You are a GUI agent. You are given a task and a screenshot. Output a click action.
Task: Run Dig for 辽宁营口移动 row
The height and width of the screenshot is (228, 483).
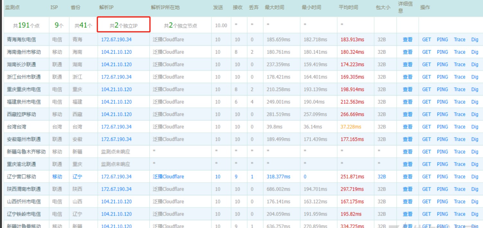(x=475, y=177)
